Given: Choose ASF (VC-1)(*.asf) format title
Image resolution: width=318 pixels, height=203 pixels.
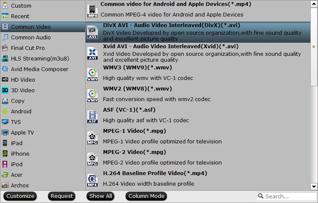Looking at the screenshot, I should (129, 110).
